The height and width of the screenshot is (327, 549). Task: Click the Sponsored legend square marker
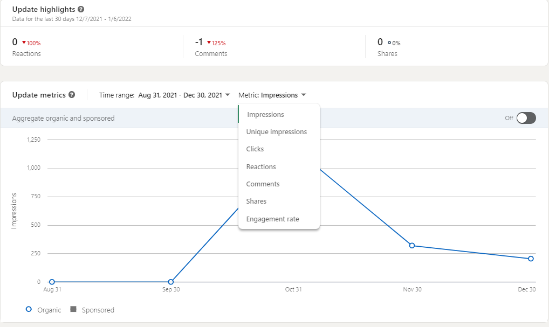[x=73, y=309]
